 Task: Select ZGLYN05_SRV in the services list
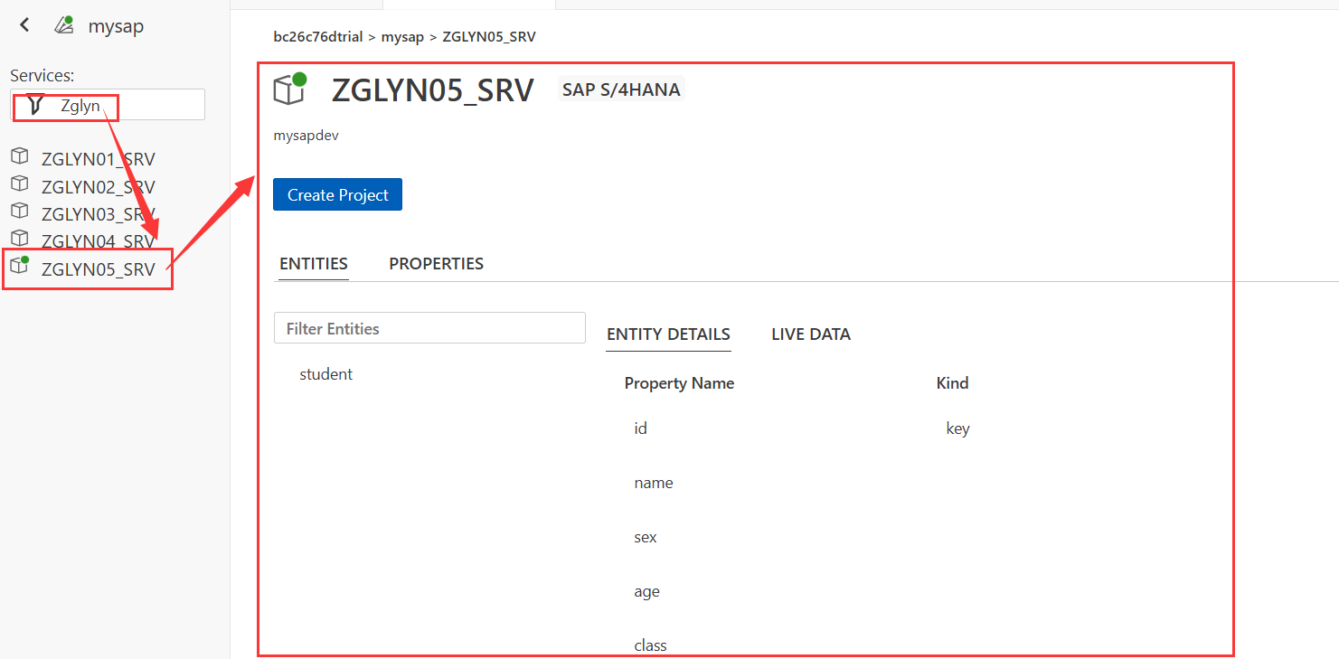pyautogui.click(x=98, y=268)
